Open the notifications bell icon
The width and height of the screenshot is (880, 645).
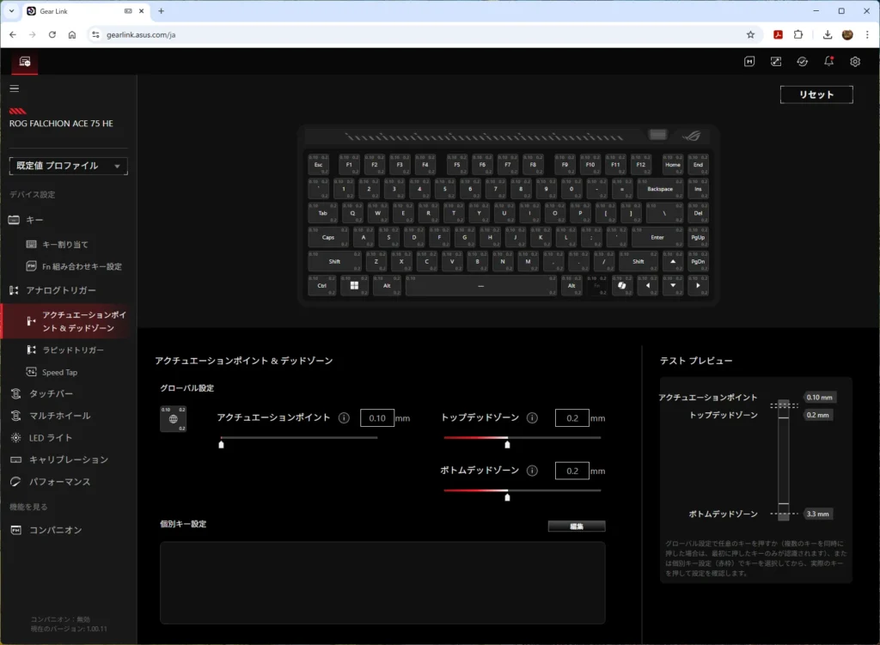pyautogui.click(x=828, y=61)
